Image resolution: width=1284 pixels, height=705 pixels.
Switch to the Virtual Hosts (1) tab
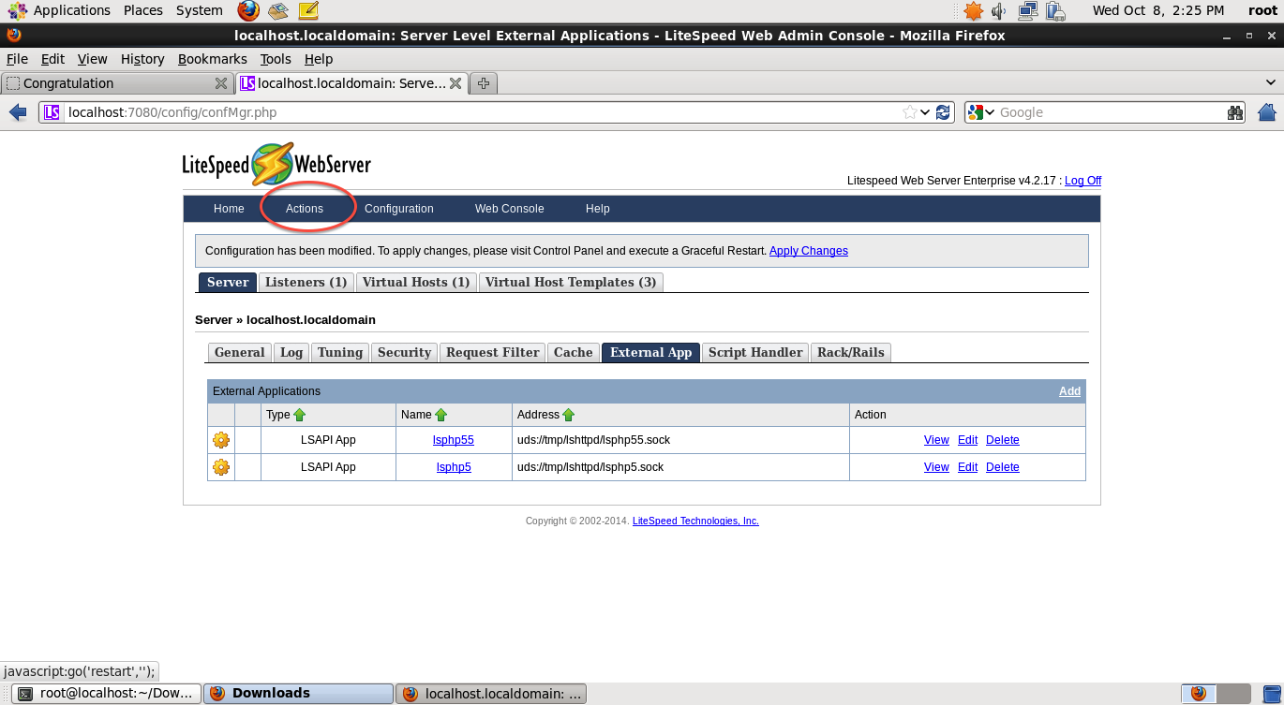point(416,282)
